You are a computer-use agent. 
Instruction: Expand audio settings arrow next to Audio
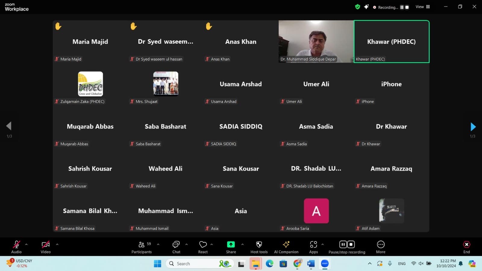27,245
